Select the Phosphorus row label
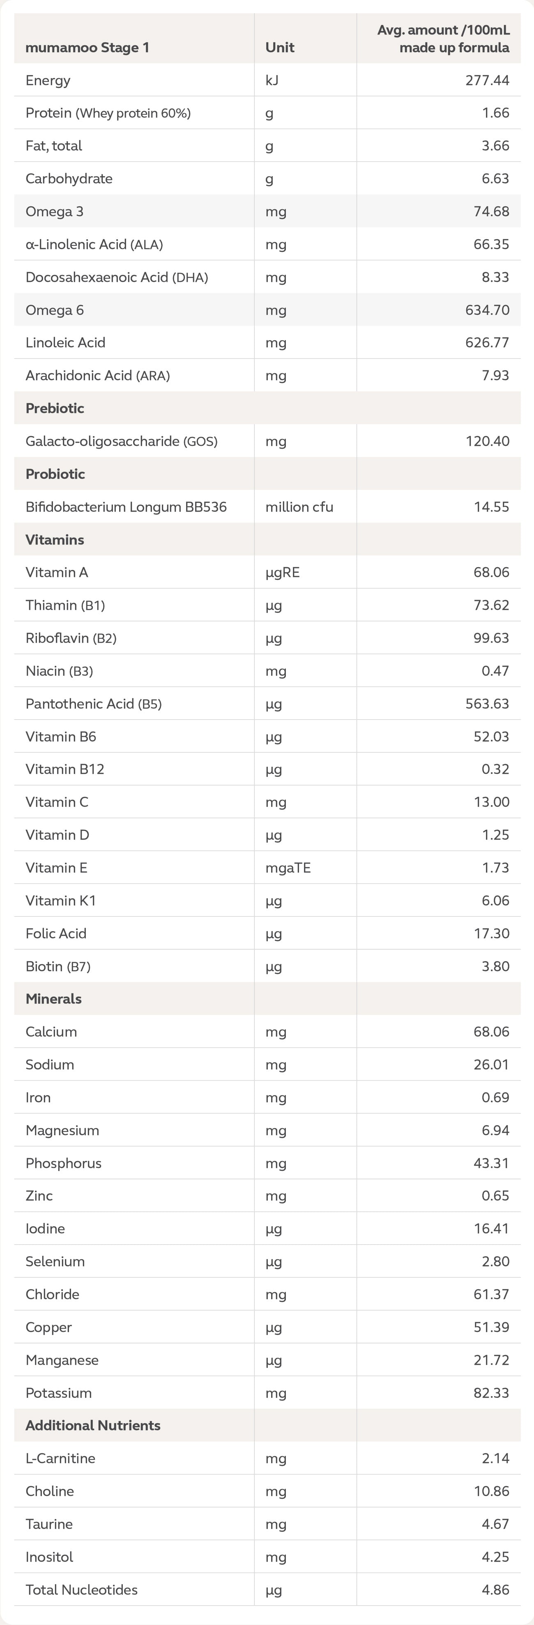 (63, 1163)
